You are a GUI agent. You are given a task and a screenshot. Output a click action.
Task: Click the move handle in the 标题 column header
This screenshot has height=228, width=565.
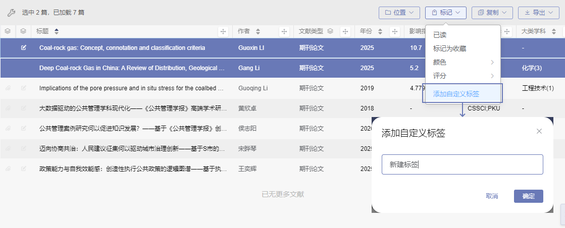[223, 32]
